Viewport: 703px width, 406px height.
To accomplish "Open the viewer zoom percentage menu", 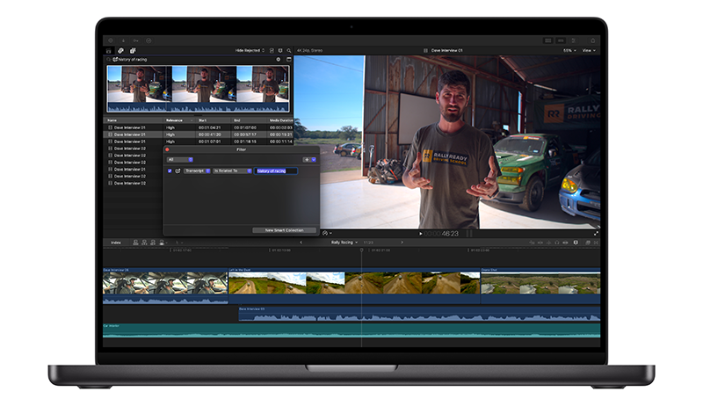I will (568, 50).
